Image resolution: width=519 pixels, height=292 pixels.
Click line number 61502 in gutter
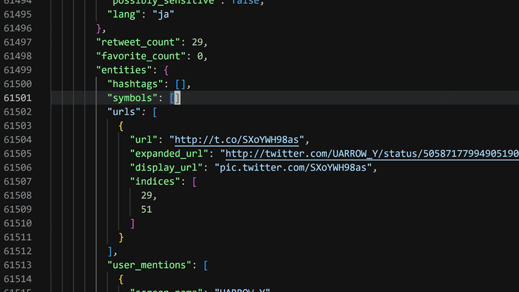coord(18,112)
